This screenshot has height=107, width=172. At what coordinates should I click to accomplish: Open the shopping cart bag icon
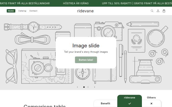164,11
